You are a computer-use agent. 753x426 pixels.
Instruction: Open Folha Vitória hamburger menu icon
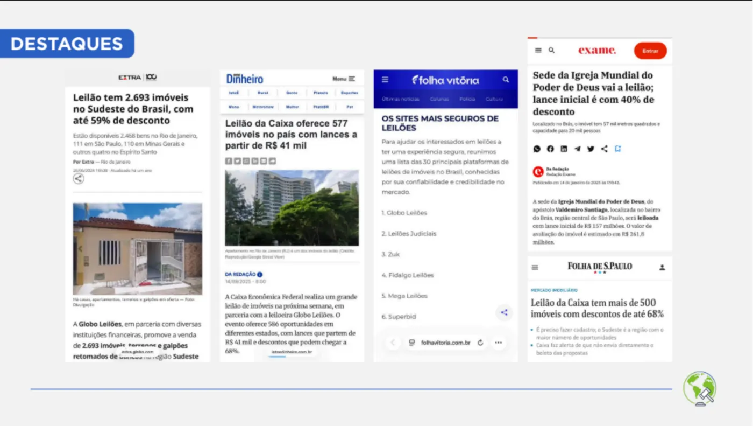385,80
